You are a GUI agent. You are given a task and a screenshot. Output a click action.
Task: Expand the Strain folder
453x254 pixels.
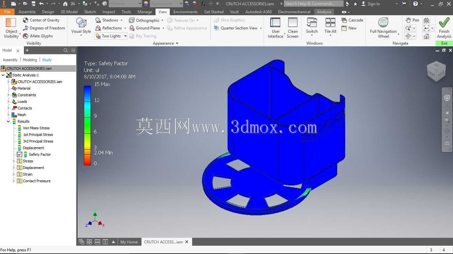pyautogui.click(x=14, y=174)
